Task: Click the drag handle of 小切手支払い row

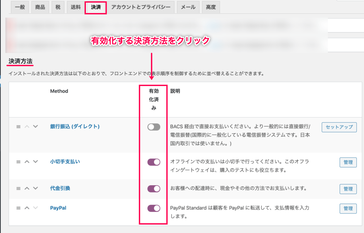Action: (18, 162)
